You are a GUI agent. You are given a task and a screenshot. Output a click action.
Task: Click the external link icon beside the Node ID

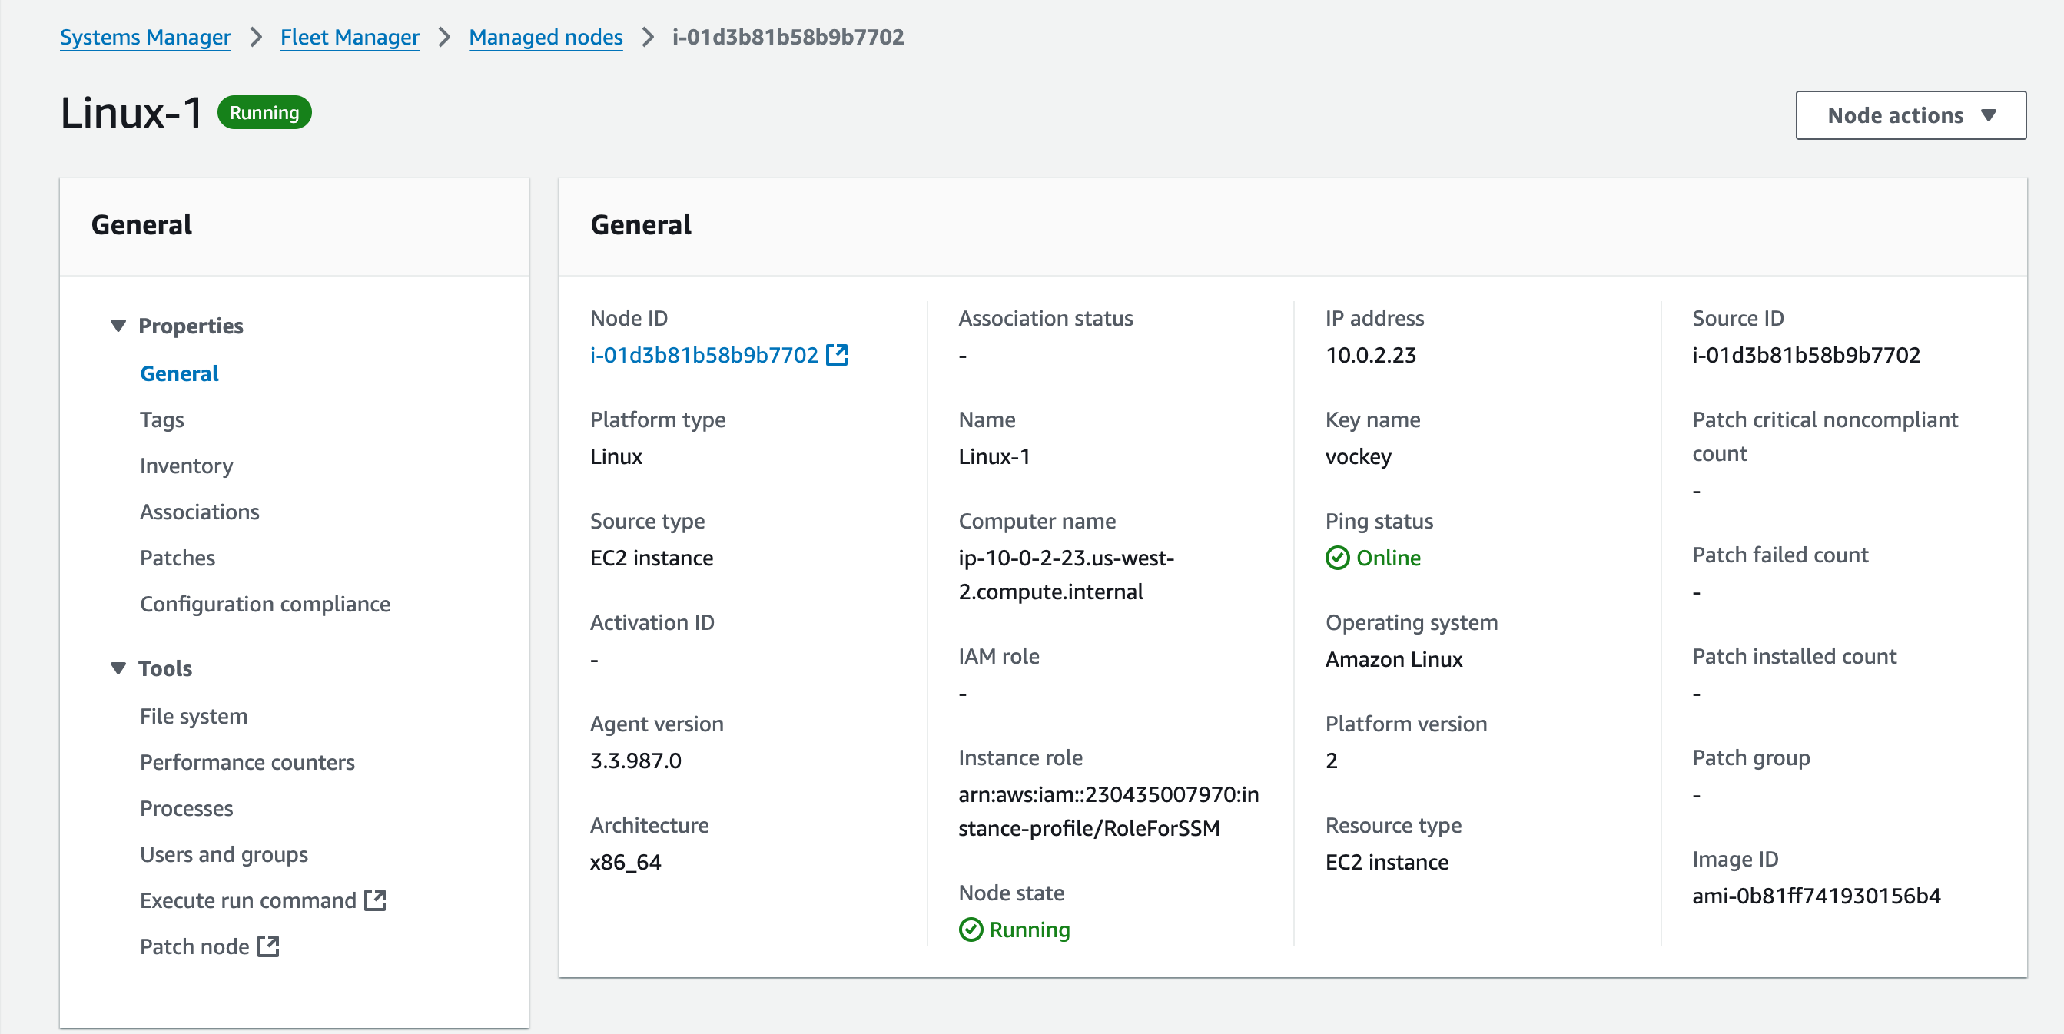837,355
